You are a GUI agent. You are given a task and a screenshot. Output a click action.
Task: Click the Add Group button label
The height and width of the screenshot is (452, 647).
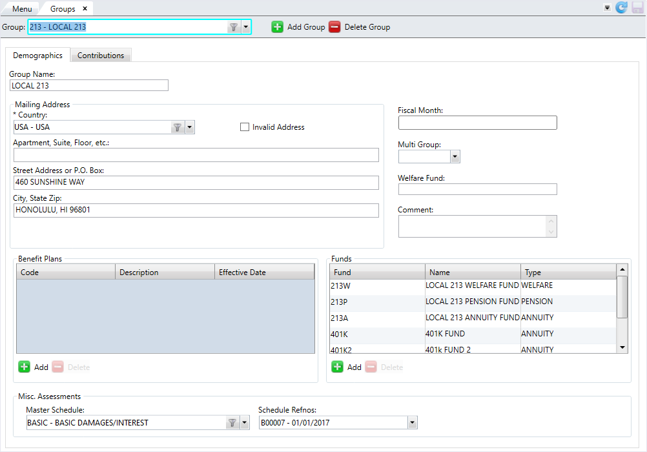coord(306,27)
